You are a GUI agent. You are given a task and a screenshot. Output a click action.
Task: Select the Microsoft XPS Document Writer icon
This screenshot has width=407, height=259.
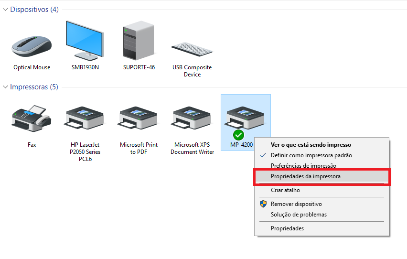191,118
